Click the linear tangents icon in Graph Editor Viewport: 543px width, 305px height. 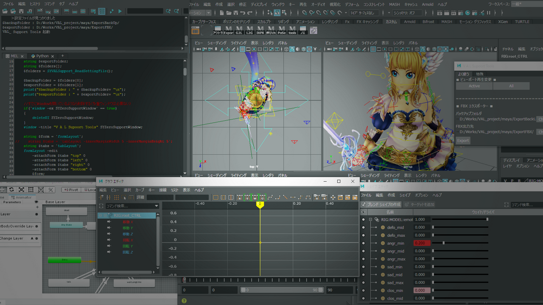click(x=285, y=197)
